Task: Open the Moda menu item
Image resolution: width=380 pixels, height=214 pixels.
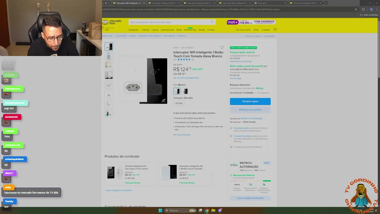Action: (179, 30)
